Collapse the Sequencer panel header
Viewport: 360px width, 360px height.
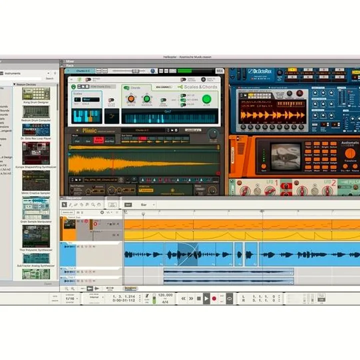[62, 198]
